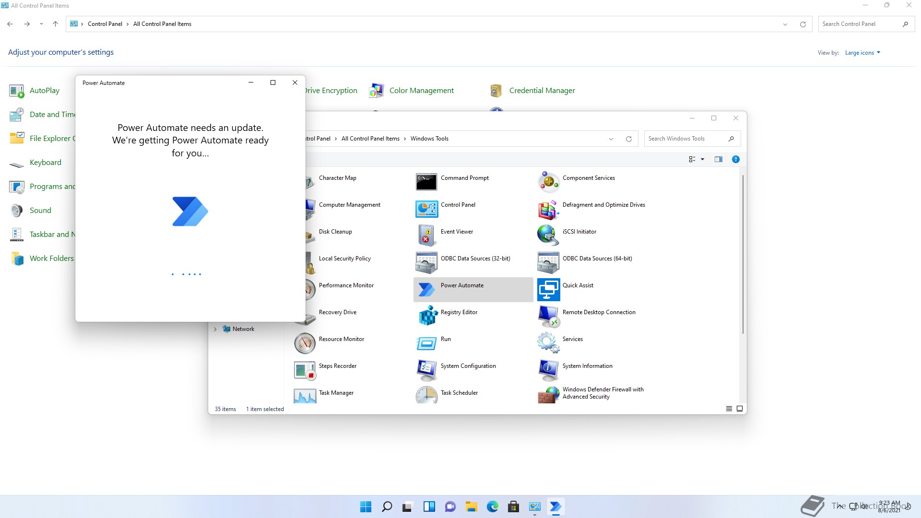921x518 pixels.
Task: Open Credential Manager link
Action: click(542, 91)
